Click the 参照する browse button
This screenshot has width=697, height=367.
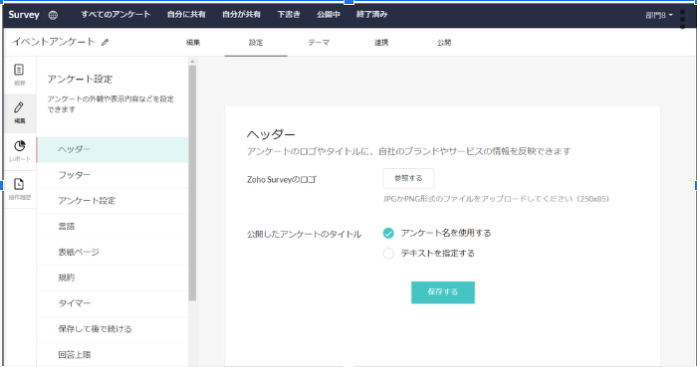(x=408, y=178)
